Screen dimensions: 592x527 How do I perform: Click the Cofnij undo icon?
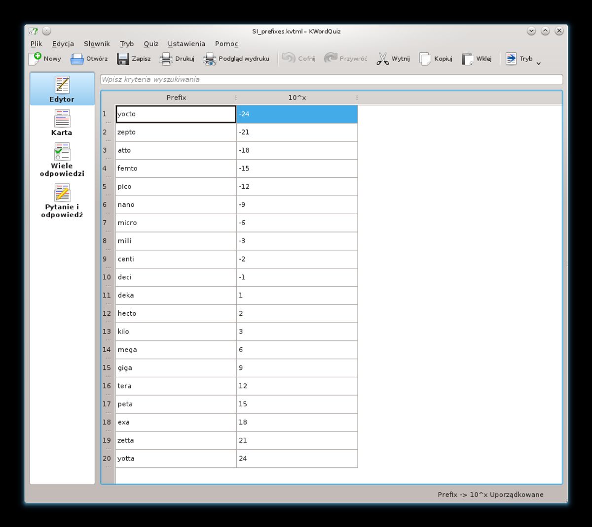click(x=289, y=58)
